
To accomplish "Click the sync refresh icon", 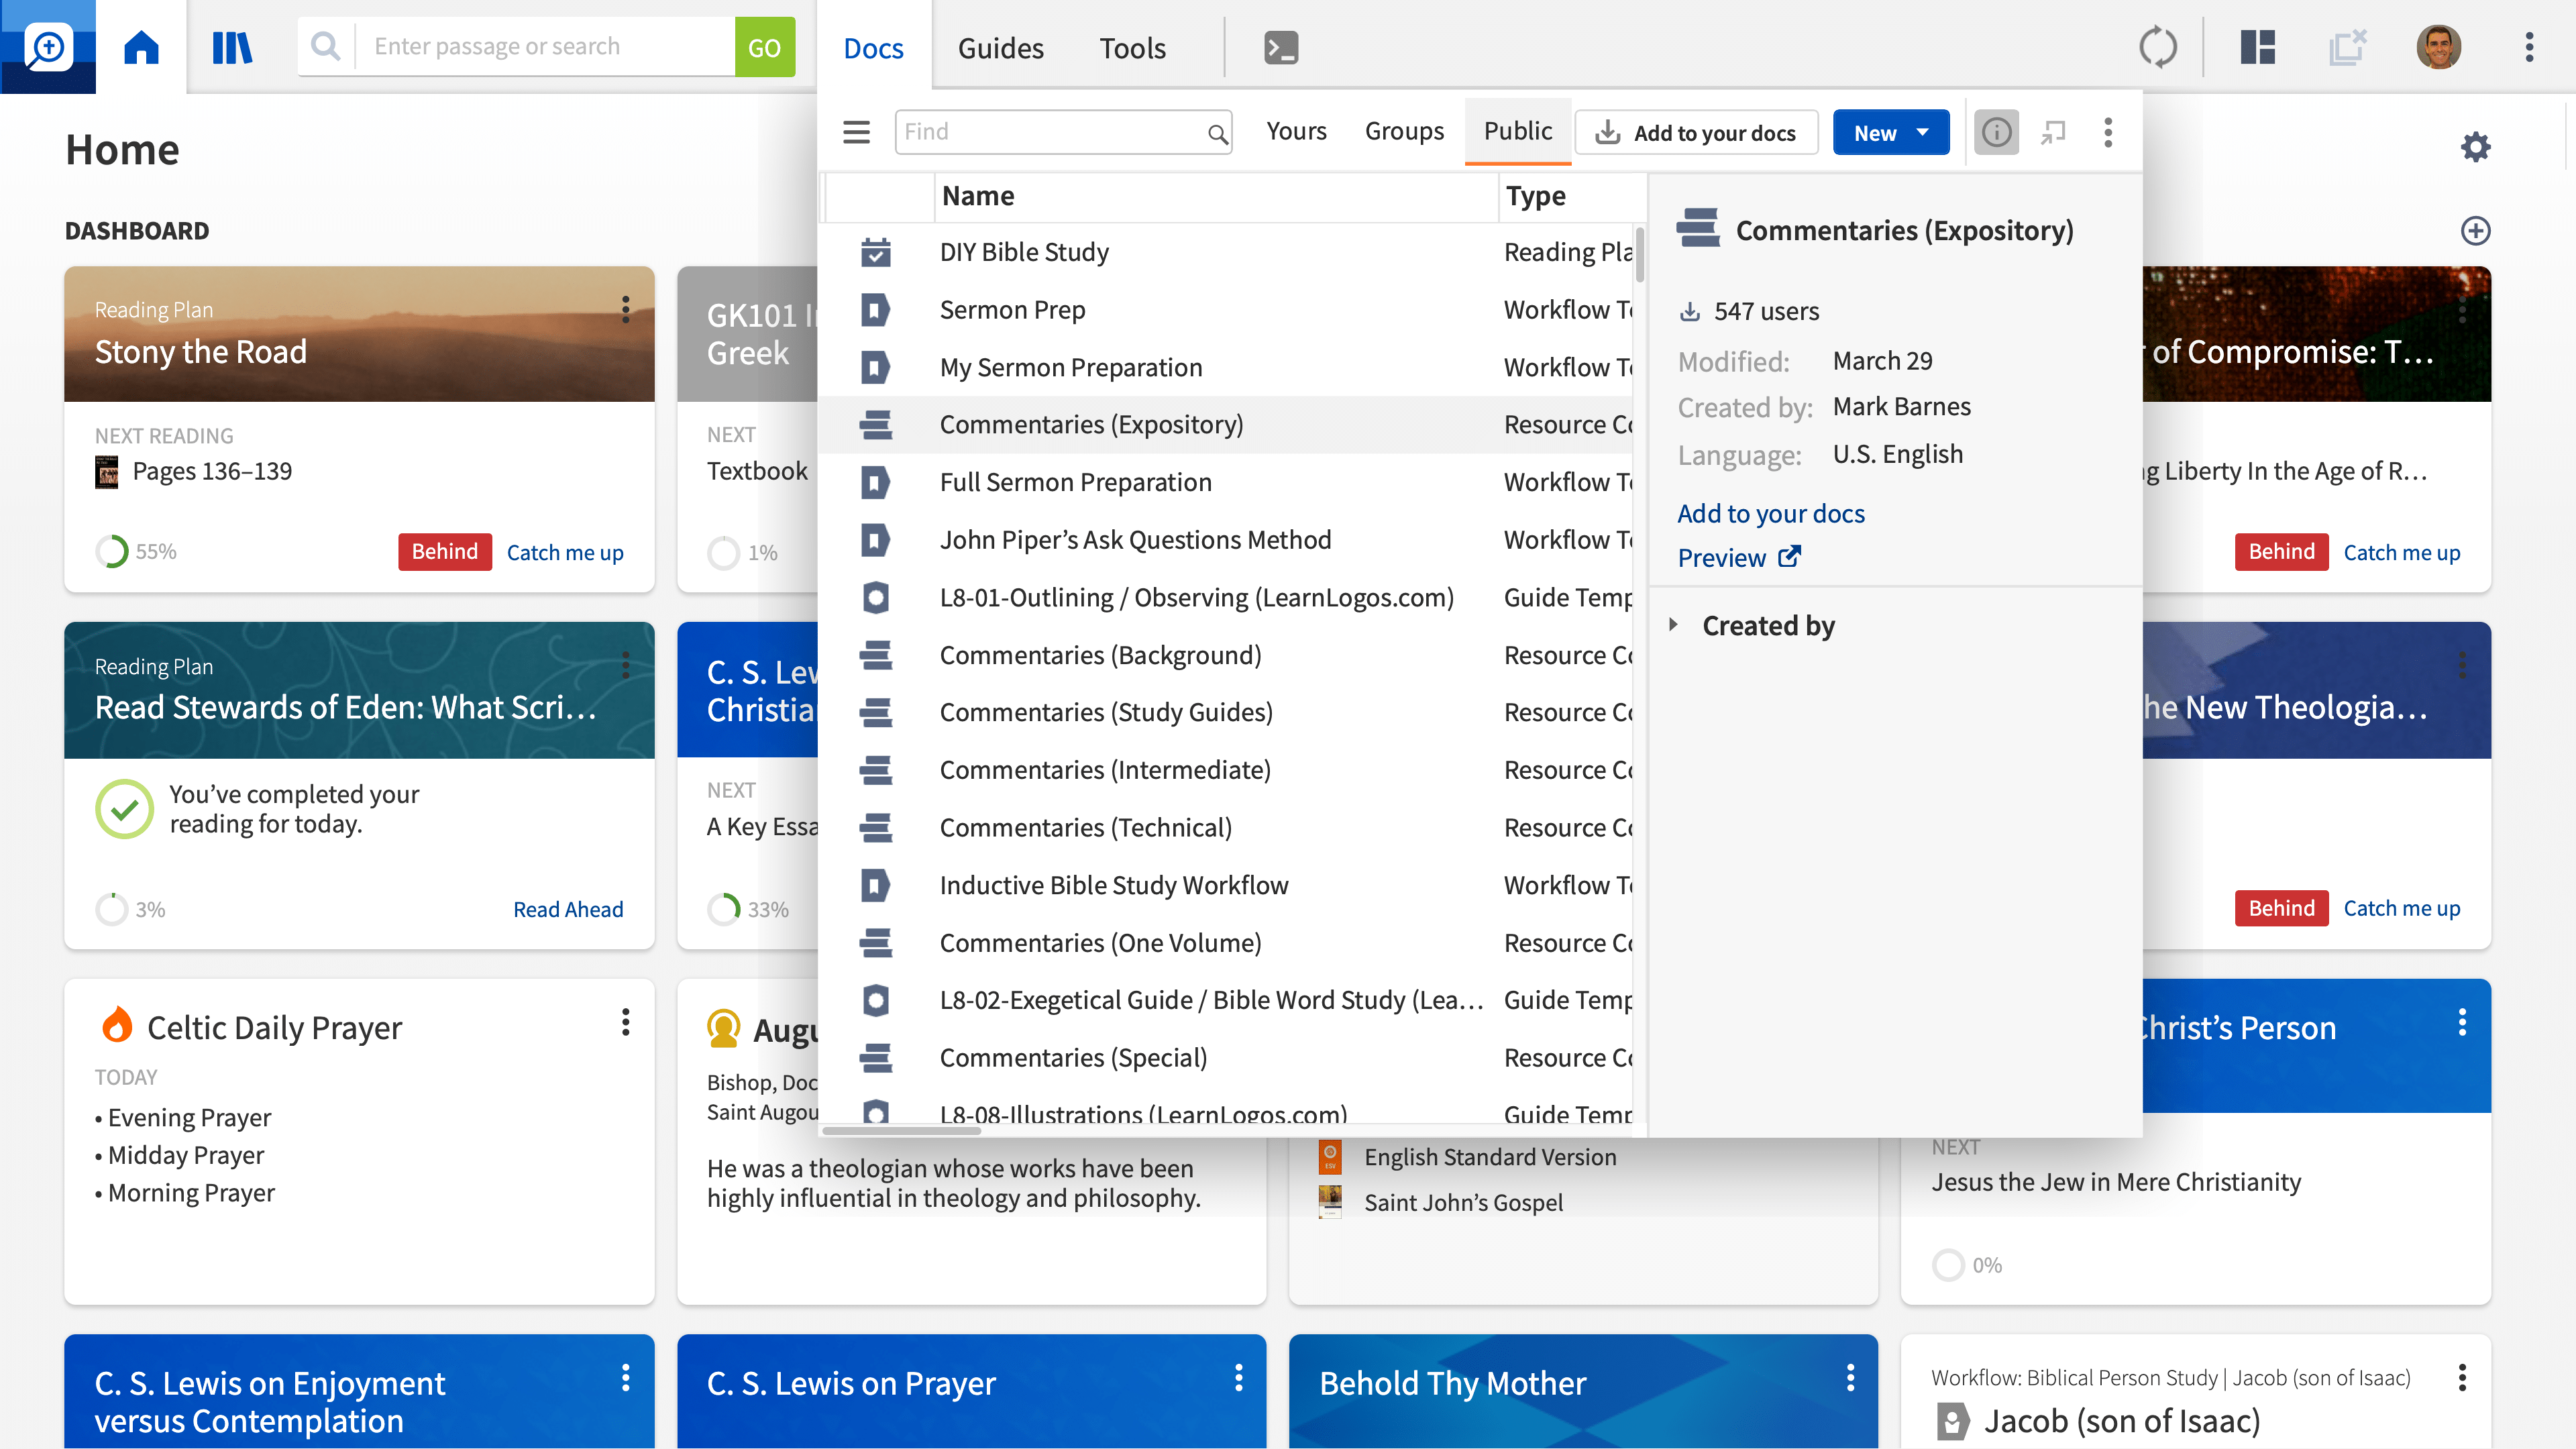I will [2158, 47].
